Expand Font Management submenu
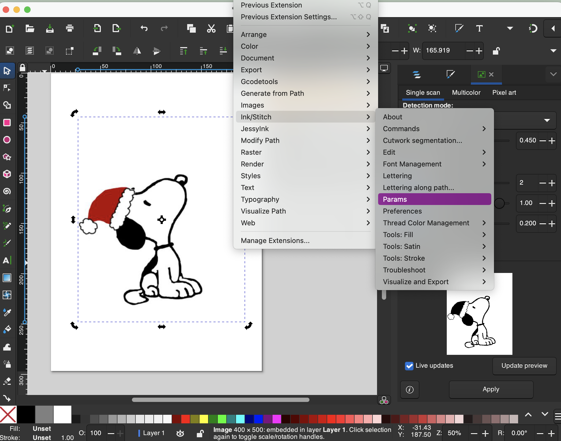The height and width of the screenshot is (441, 561). [434, 164]
